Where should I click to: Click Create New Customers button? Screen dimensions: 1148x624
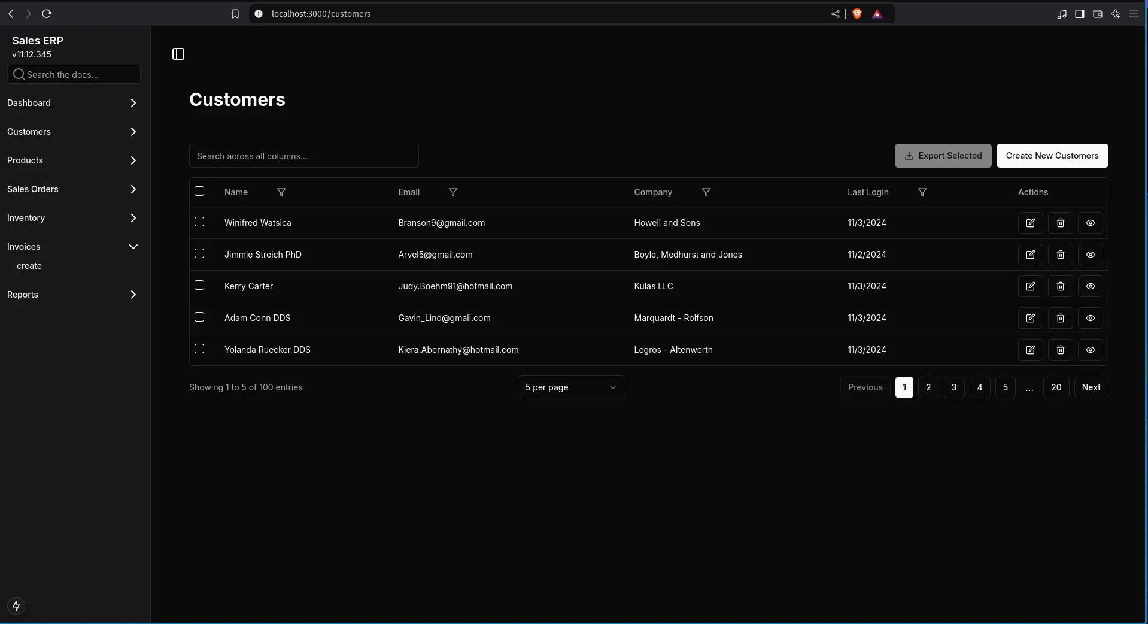click(x=1052, y=156)
